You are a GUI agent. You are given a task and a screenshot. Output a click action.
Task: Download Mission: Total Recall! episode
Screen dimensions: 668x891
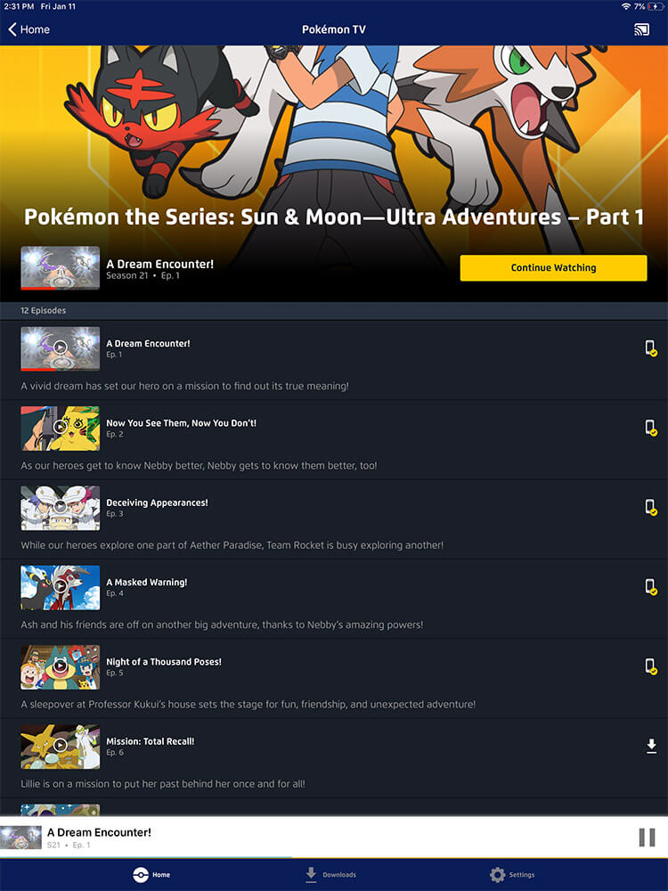(652, 746)
